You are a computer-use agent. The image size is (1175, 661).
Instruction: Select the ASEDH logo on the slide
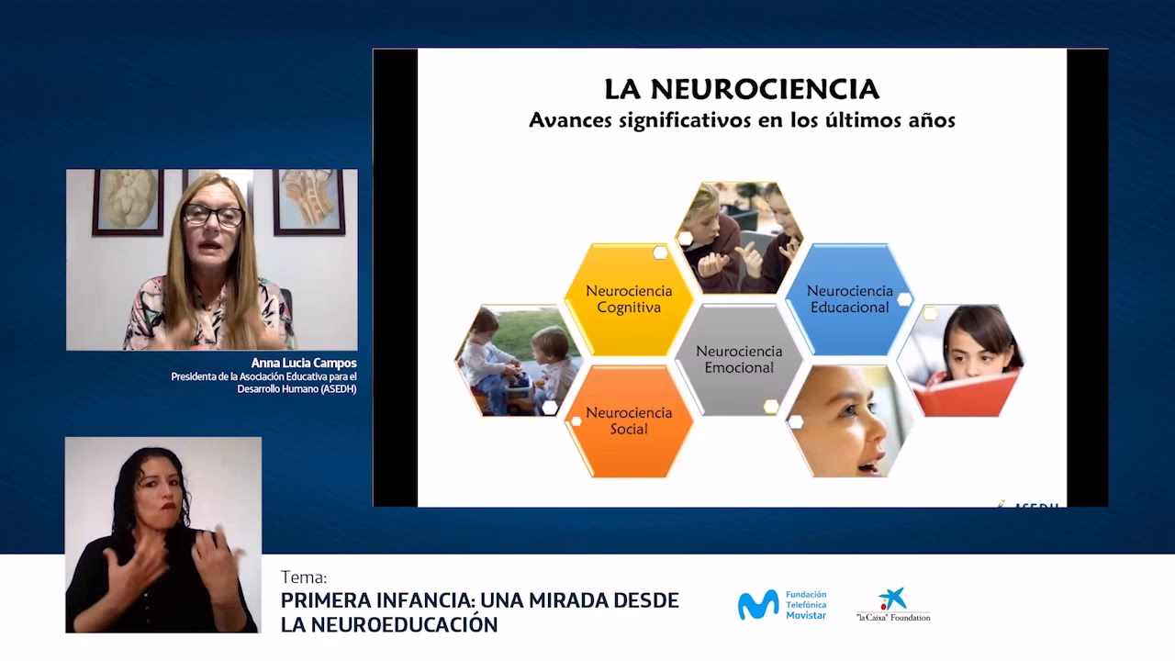pos(1028,503)
